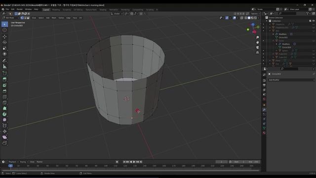Click the Play animation button
316x178 pixels.
(x=134, y=162)
